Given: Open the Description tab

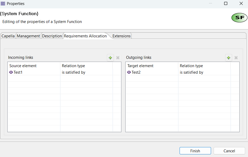Looking at the screenshot, I should 52,36.
